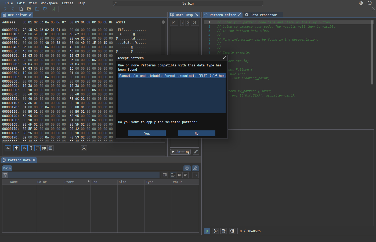Toggle ASCII column display abc button
The width and height of the screenshot is (376, 242).
coord(25,148)
